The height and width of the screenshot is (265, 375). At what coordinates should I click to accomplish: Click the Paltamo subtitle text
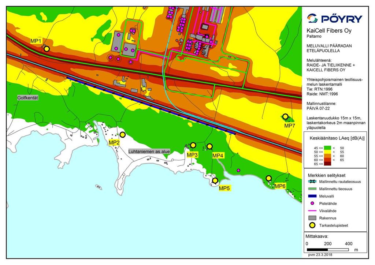click(314, 36)
